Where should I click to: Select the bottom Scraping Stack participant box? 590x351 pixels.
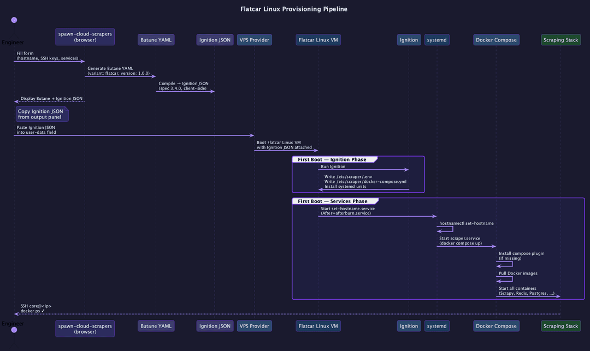(560, 326)
